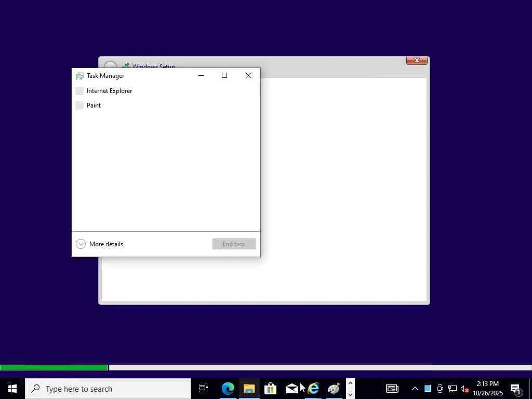Image resolution: width=532 pixels, height=399 pixels.
Task: Expand More details in Task Manager
Action: click(99, 244)
